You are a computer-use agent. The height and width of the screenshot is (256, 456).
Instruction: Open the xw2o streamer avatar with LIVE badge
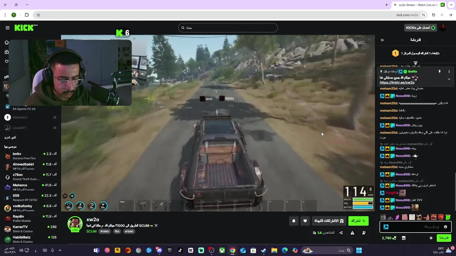point(75,224)
